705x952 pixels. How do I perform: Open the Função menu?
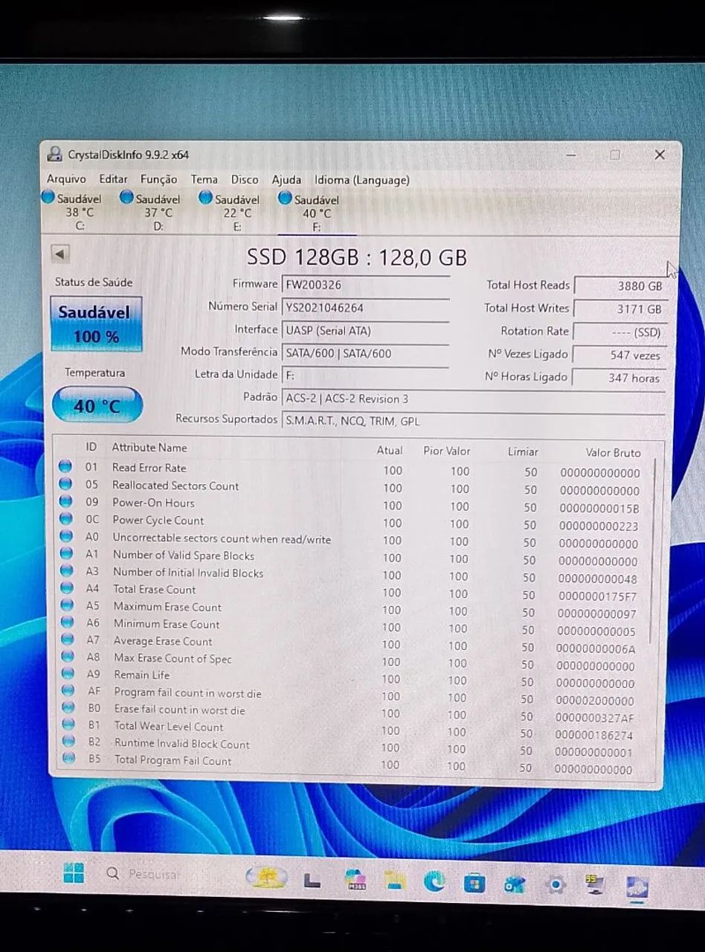(159, 179)
